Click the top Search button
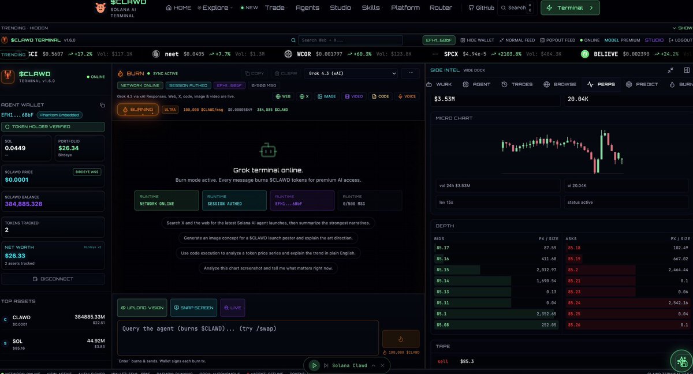693x374 pixels. click(517, 8)
